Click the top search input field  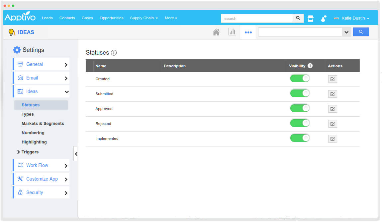257,19
